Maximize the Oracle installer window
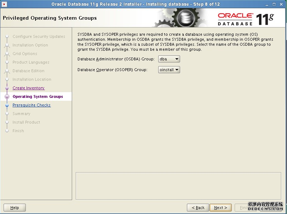 tap(274, 4)
